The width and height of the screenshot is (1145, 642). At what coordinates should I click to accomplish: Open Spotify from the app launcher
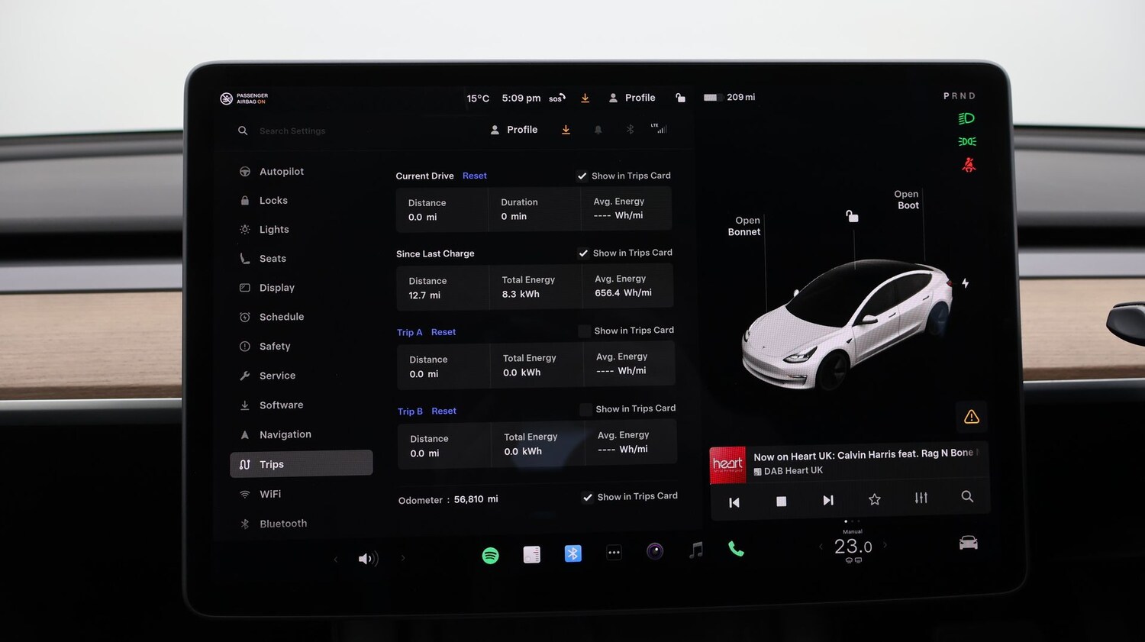(x=491, y=555)
